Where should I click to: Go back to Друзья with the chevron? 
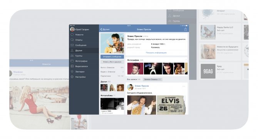[105, 29]
